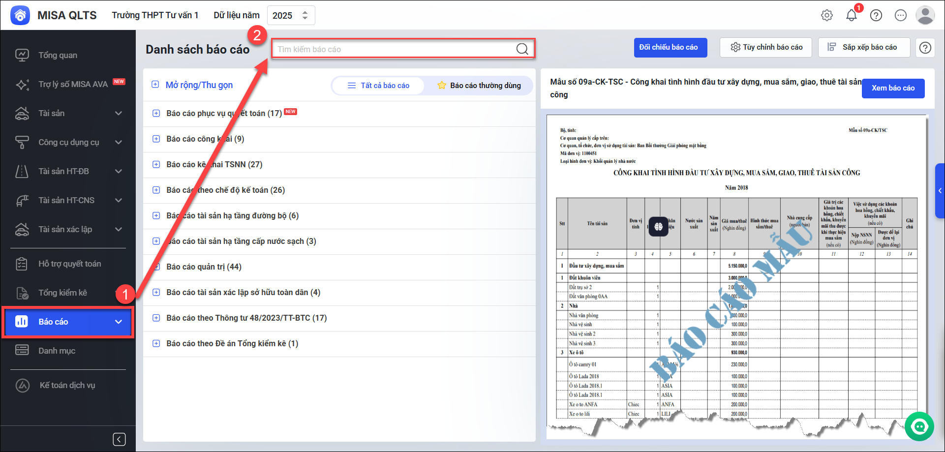This screenshot has width=945, height=452.
Task: Click the Hỗ trợ quyết toán icon
Action: pos(22,264)
